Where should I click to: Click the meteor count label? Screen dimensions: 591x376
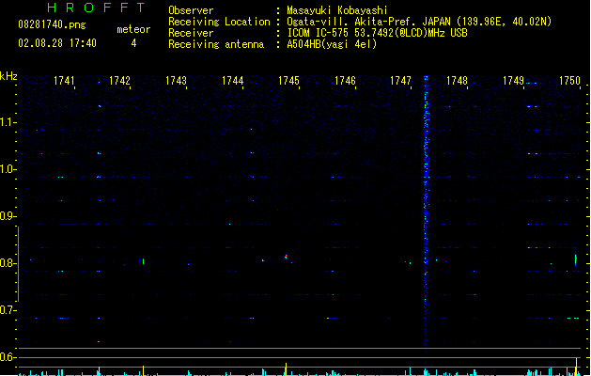click(x=133, y=29)
